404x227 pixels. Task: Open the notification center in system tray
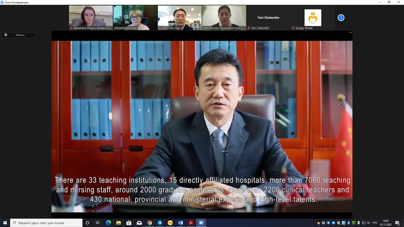point(398,223)
